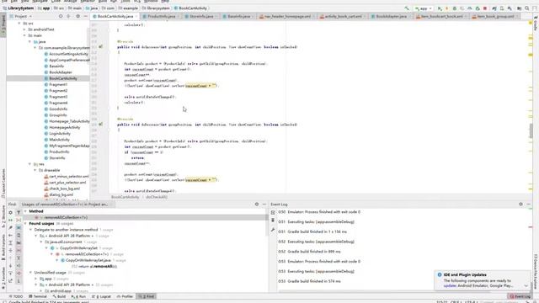Switch to BookAdapter.java editor tab

coord(391,16)
